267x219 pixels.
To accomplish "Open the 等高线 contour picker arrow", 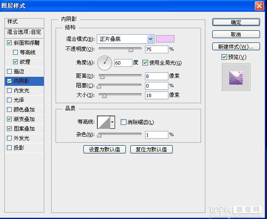I will pos(112,122).
